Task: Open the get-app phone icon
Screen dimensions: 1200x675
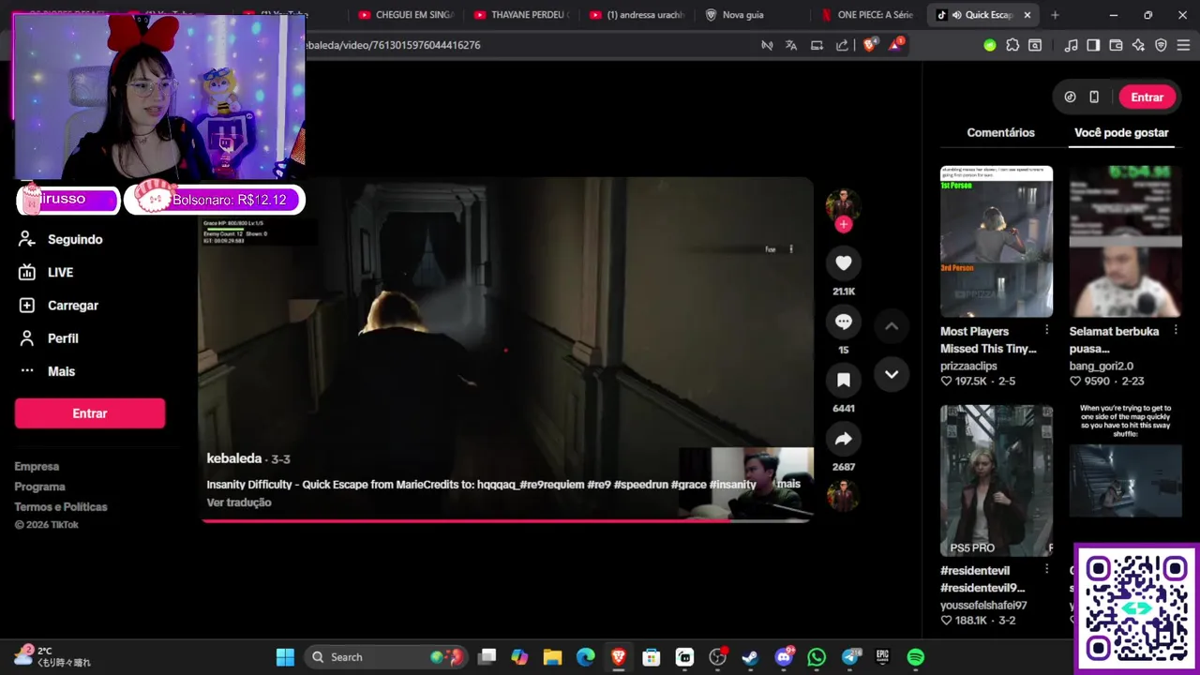Action: pos(1094,97)
